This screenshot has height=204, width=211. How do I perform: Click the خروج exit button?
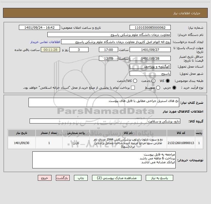pyautogui.click(x=45, y=178)
